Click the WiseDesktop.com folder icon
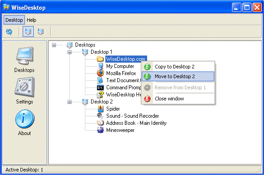264x175 pixels. coord(100,59)
